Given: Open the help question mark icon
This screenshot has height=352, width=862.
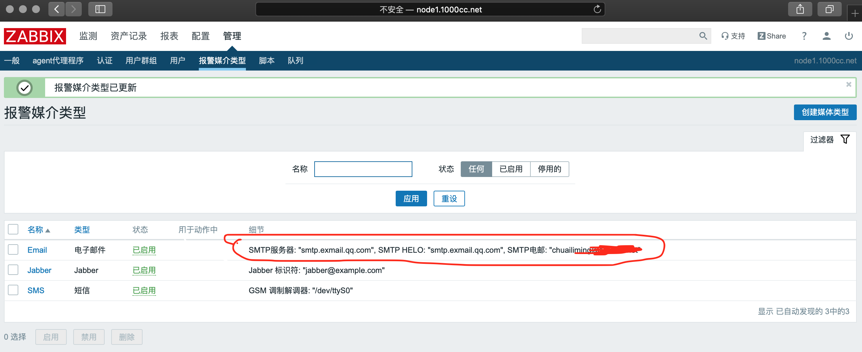Looking at the screenshot, I should pyautogui.click(x=804, y=36).
